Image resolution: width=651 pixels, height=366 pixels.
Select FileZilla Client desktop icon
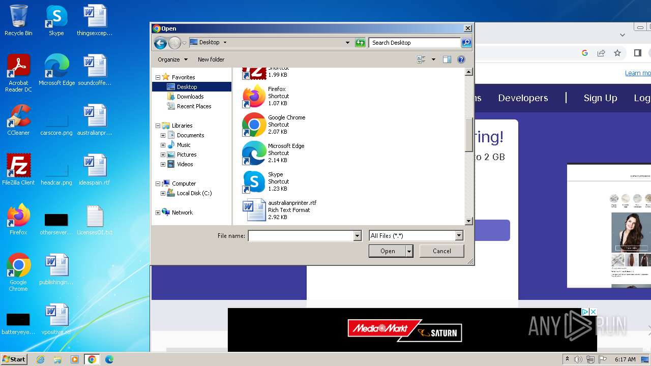(x=18, y=170)
